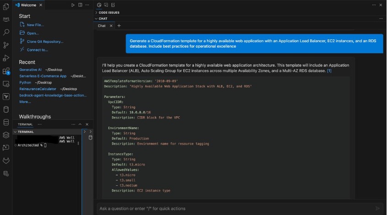Click the 'AWSTemplateFormatVersion' code line
Screen dimensions: 387x215
pyautogui.click(x=141, y=81)
